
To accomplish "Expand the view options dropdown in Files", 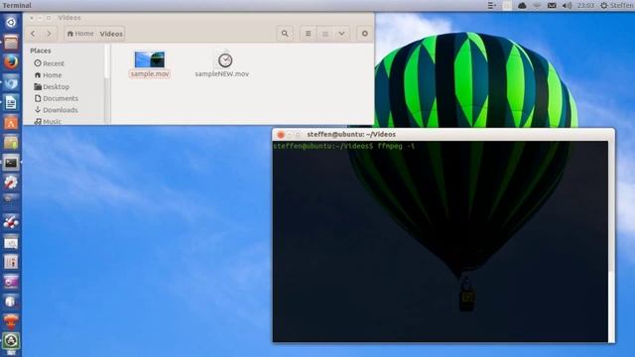I will coord(341,34).
